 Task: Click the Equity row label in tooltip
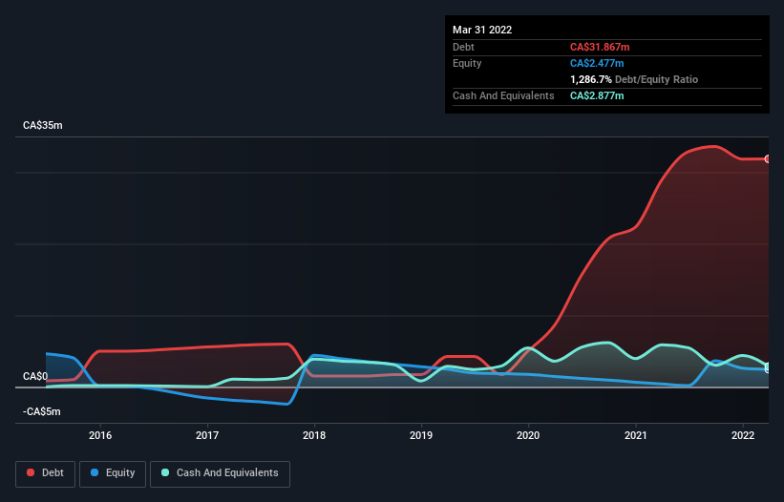click(x=467, y=63)
